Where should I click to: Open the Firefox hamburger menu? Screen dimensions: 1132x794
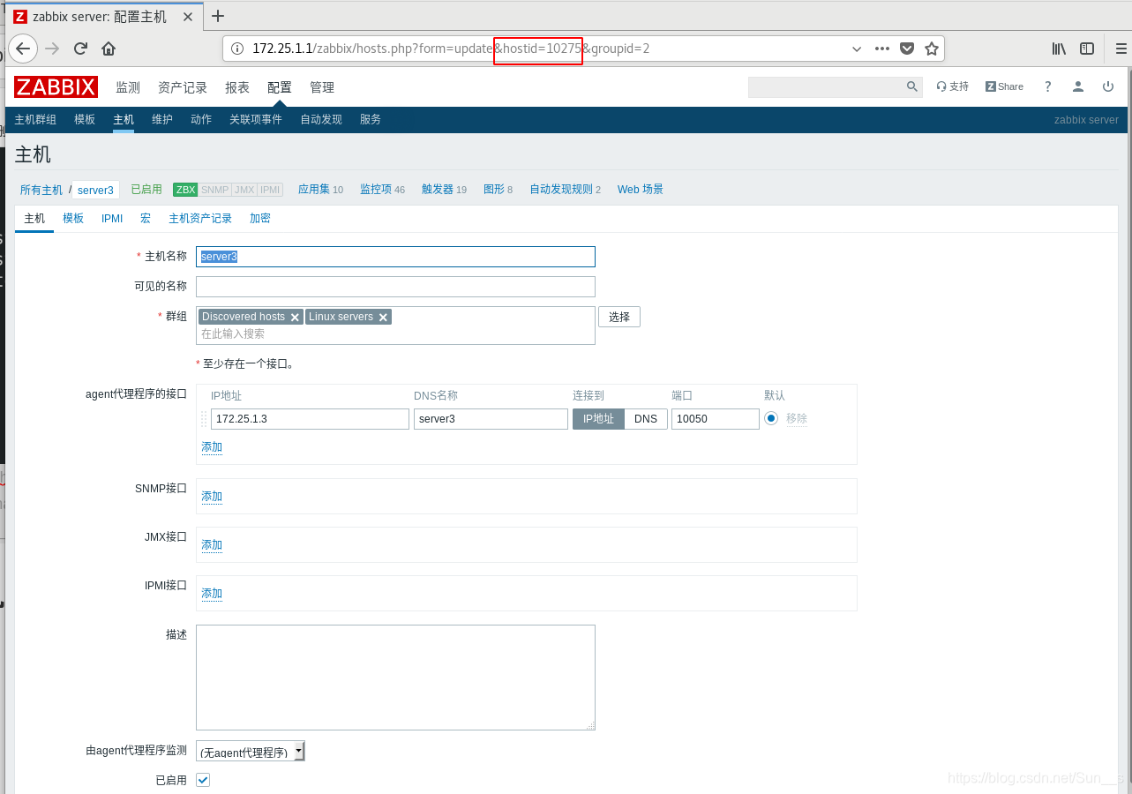coord(1121,49)
